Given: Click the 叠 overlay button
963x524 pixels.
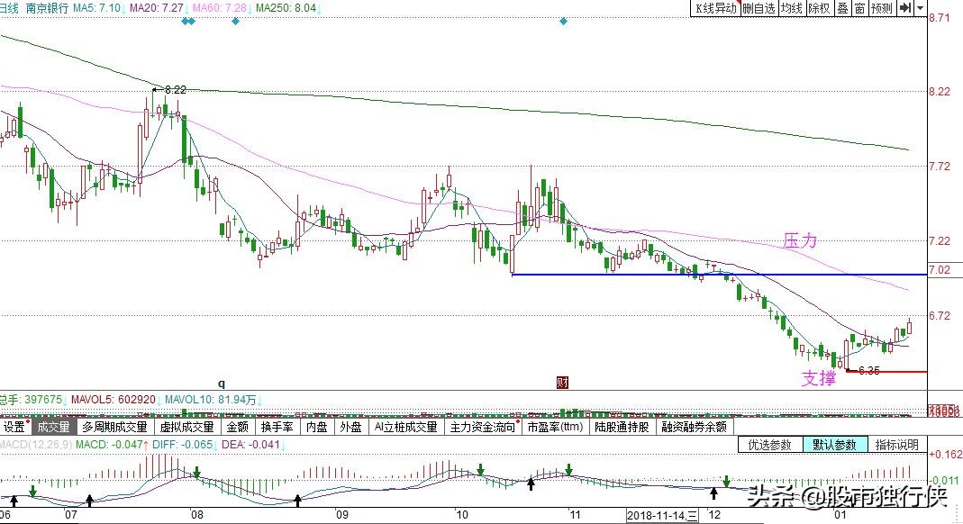Looking at the screenshot, I should [842, 8].
